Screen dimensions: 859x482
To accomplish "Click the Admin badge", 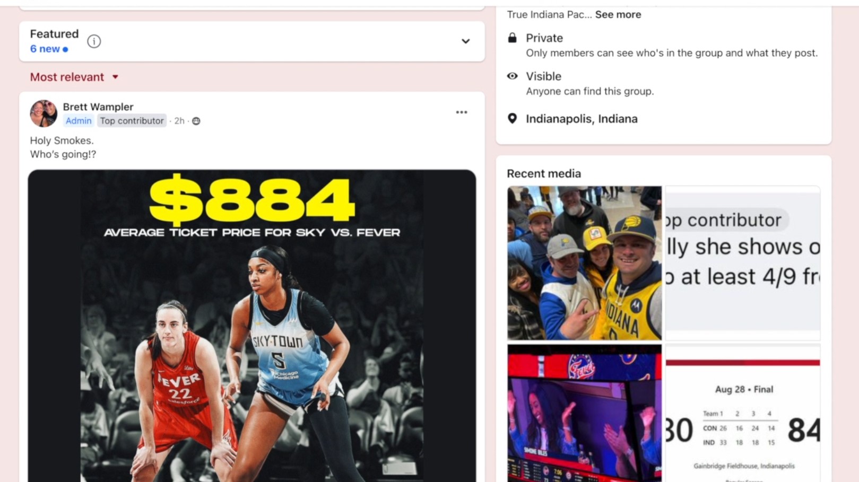I will pos(79,121).
